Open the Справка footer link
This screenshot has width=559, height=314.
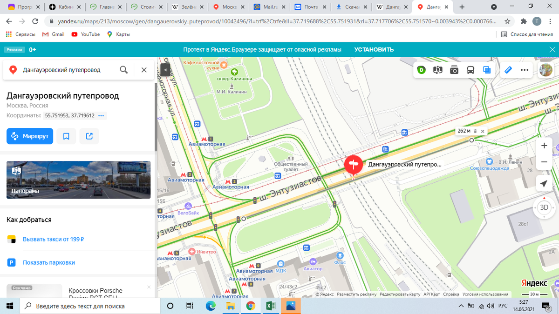tap(451, 294)
